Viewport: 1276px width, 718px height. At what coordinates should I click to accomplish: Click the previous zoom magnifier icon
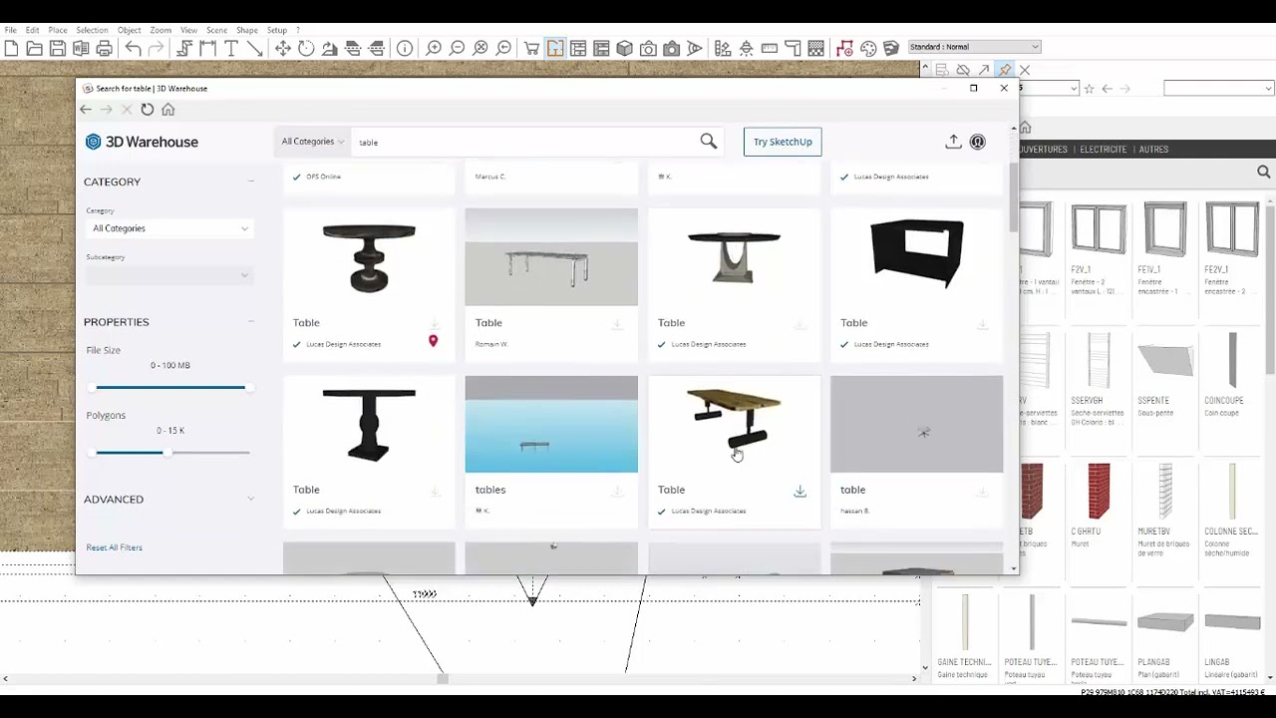pos(504,48)
